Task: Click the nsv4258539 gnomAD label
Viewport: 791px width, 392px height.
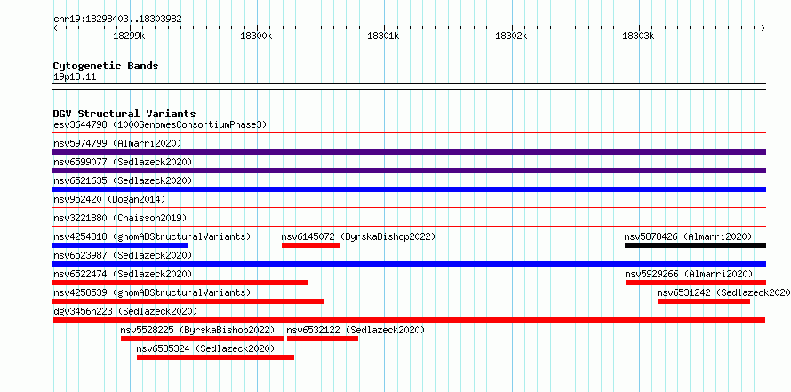Action: click(x=152, y=292)
